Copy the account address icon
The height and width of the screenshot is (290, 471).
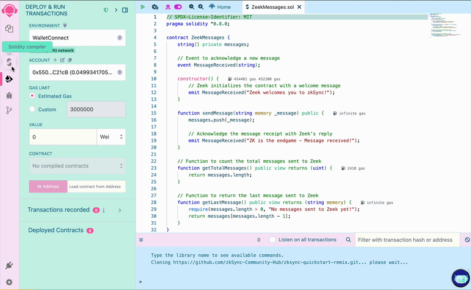coord(69,60)
